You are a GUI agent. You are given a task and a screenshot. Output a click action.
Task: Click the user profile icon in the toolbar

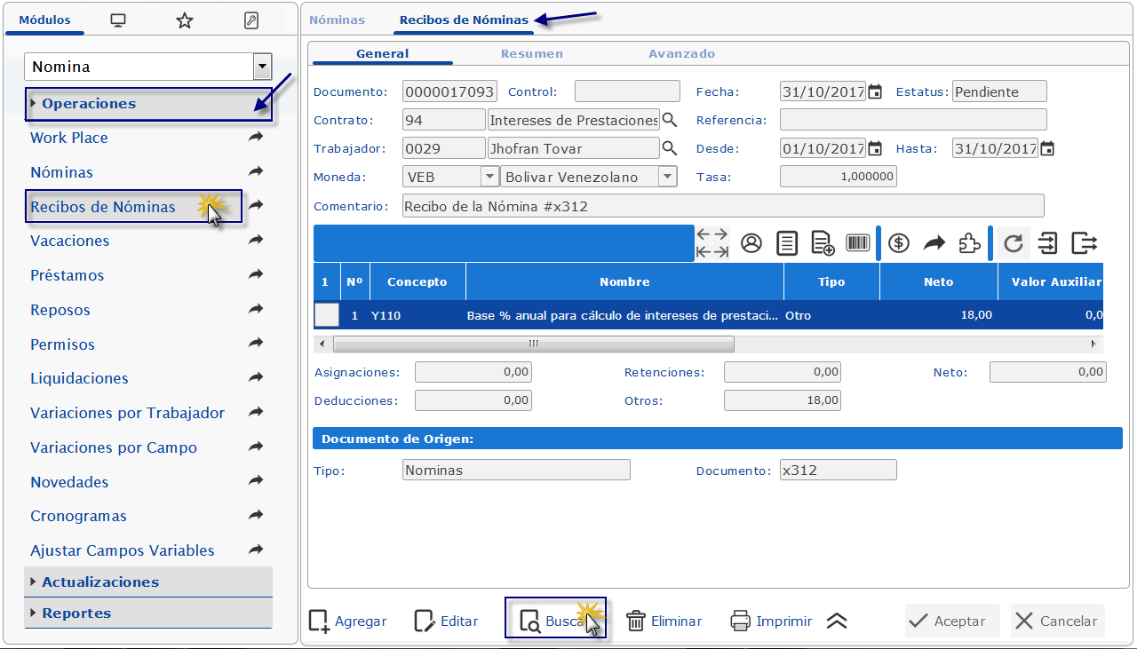751,243
